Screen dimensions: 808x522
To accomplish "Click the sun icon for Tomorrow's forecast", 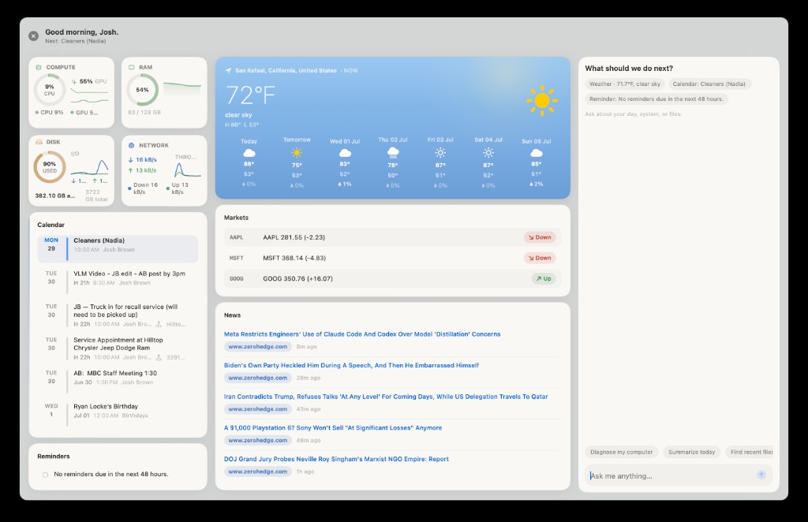I will (x=297, y=153).
